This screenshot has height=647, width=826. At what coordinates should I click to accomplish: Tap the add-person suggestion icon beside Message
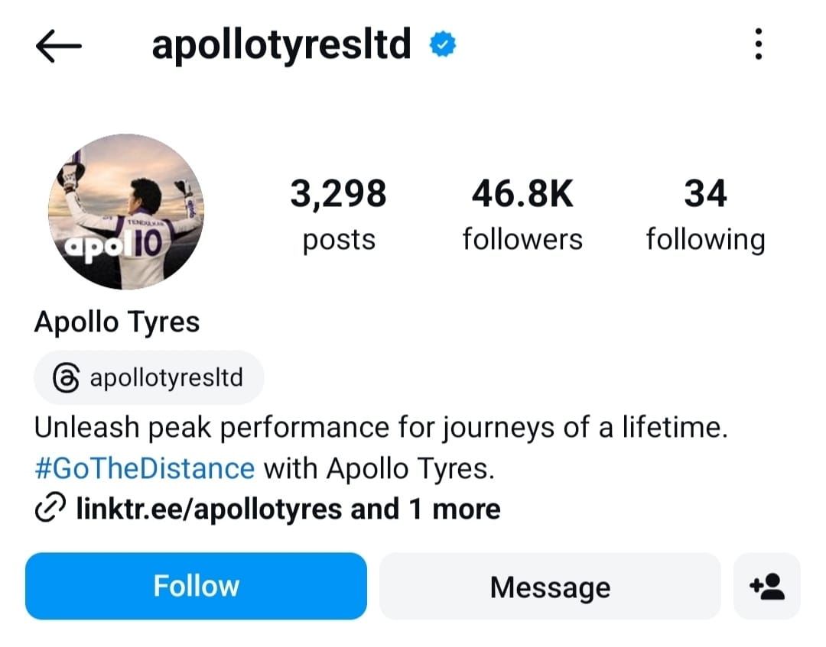767,587
